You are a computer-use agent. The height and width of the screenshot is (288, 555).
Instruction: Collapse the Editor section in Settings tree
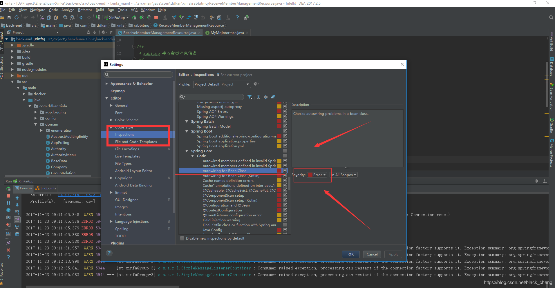[107, 98]
